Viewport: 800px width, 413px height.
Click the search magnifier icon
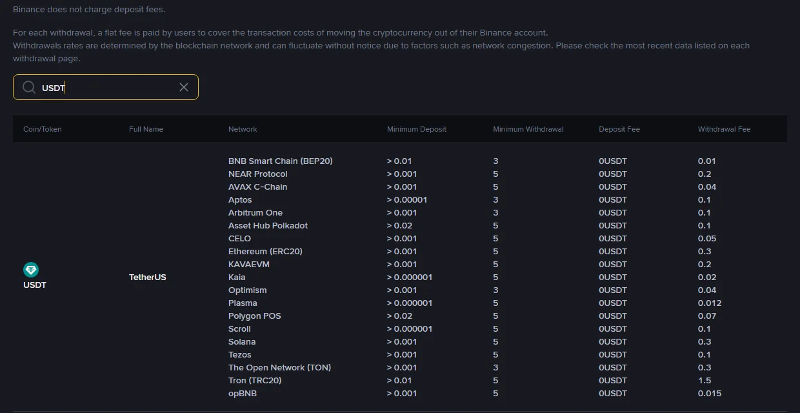coord(29,87)
